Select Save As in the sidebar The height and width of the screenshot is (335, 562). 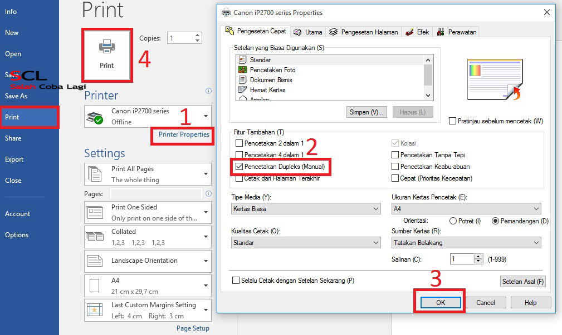16,96
